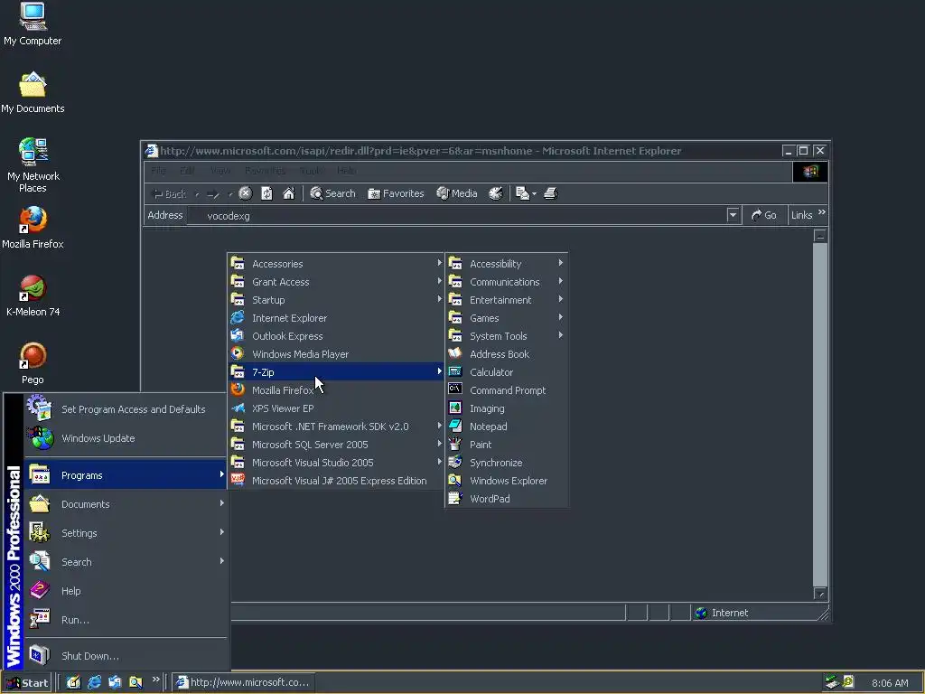The image size is (925, 694).
Task: Click Shut Down... in Start menu
Action: [x=126, y=656]
